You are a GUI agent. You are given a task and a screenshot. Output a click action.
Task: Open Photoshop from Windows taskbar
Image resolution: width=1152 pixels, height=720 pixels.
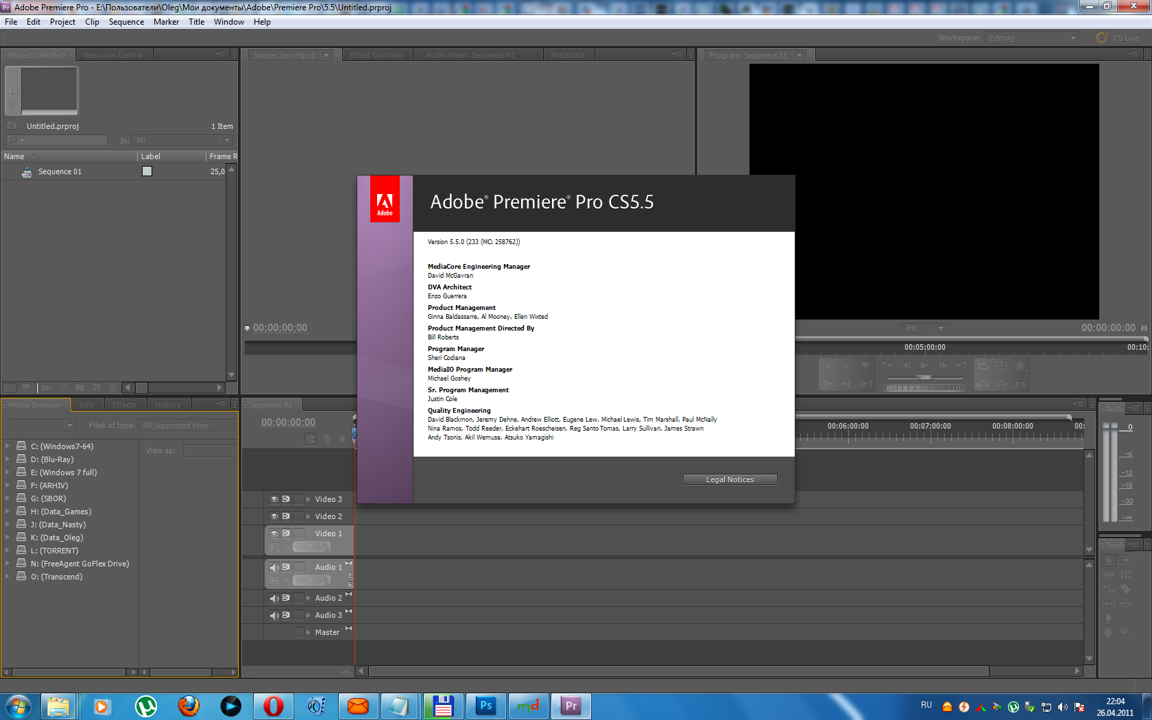click(486, 706)
